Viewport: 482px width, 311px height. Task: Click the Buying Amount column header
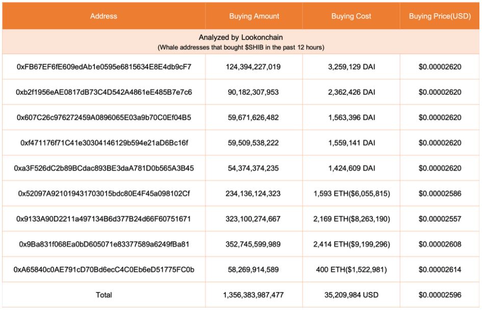[254, 16]
